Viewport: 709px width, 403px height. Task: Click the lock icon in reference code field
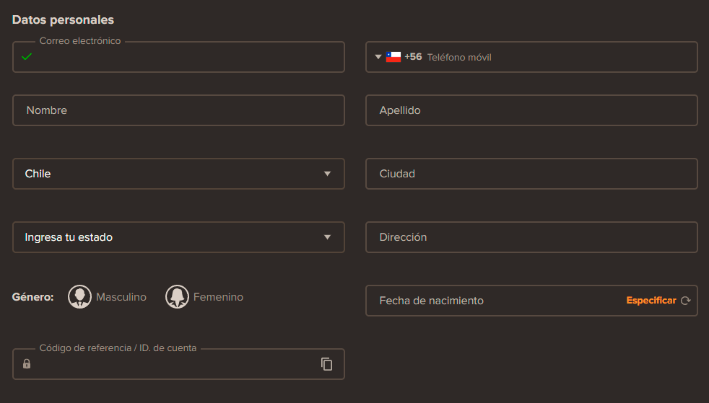[27, 364]
